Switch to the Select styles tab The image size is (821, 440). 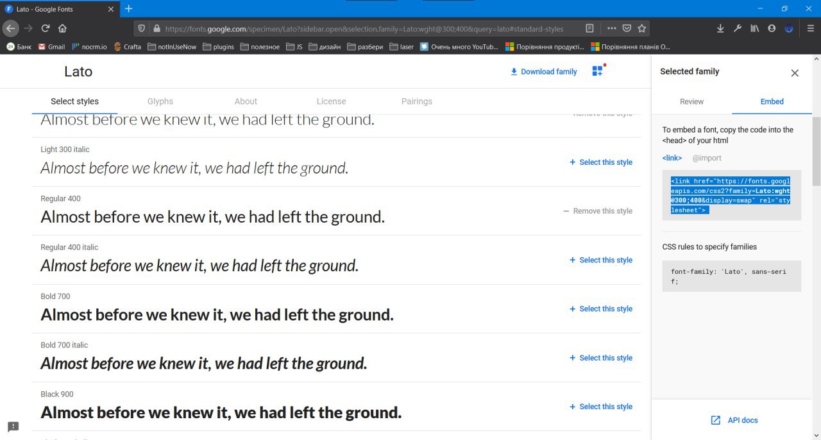[x=74, y=101]
